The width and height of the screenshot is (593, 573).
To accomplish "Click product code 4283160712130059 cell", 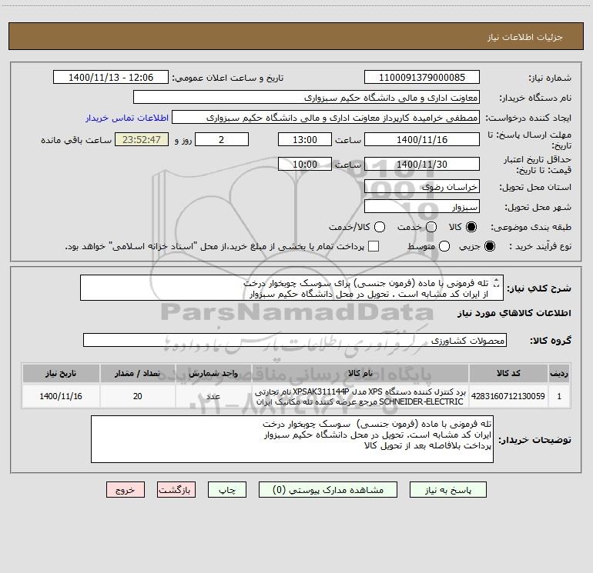I will pyautogui.click(x=508, y=396).
